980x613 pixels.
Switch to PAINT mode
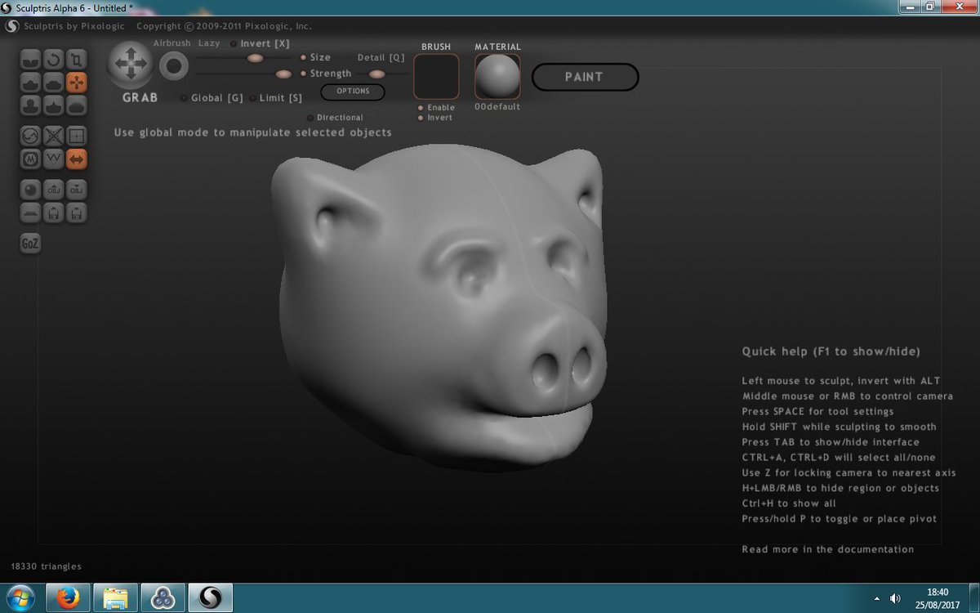coord(585,77)
